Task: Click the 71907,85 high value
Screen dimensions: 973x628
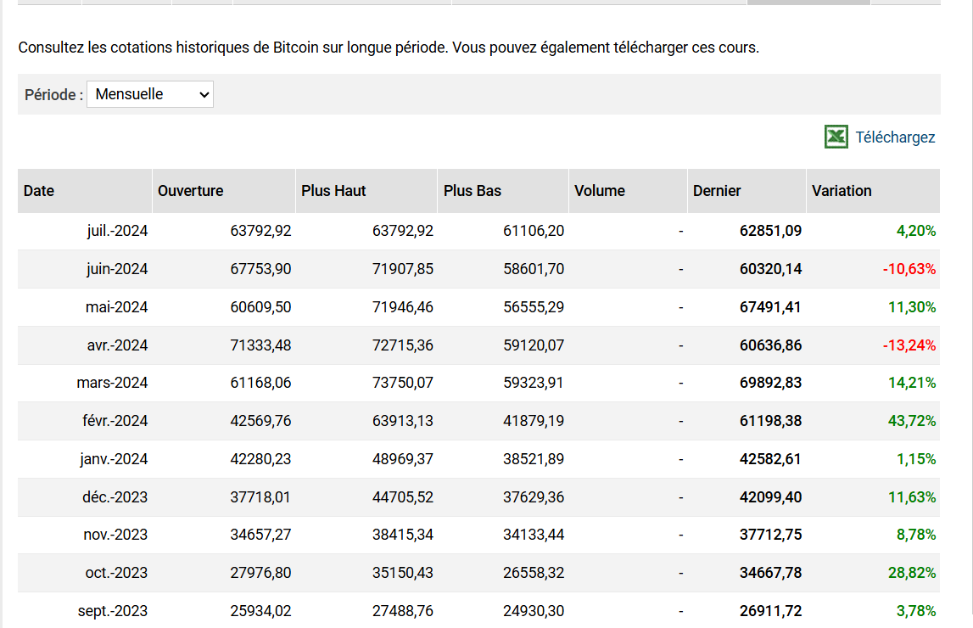Action: (x=403, y=269)
